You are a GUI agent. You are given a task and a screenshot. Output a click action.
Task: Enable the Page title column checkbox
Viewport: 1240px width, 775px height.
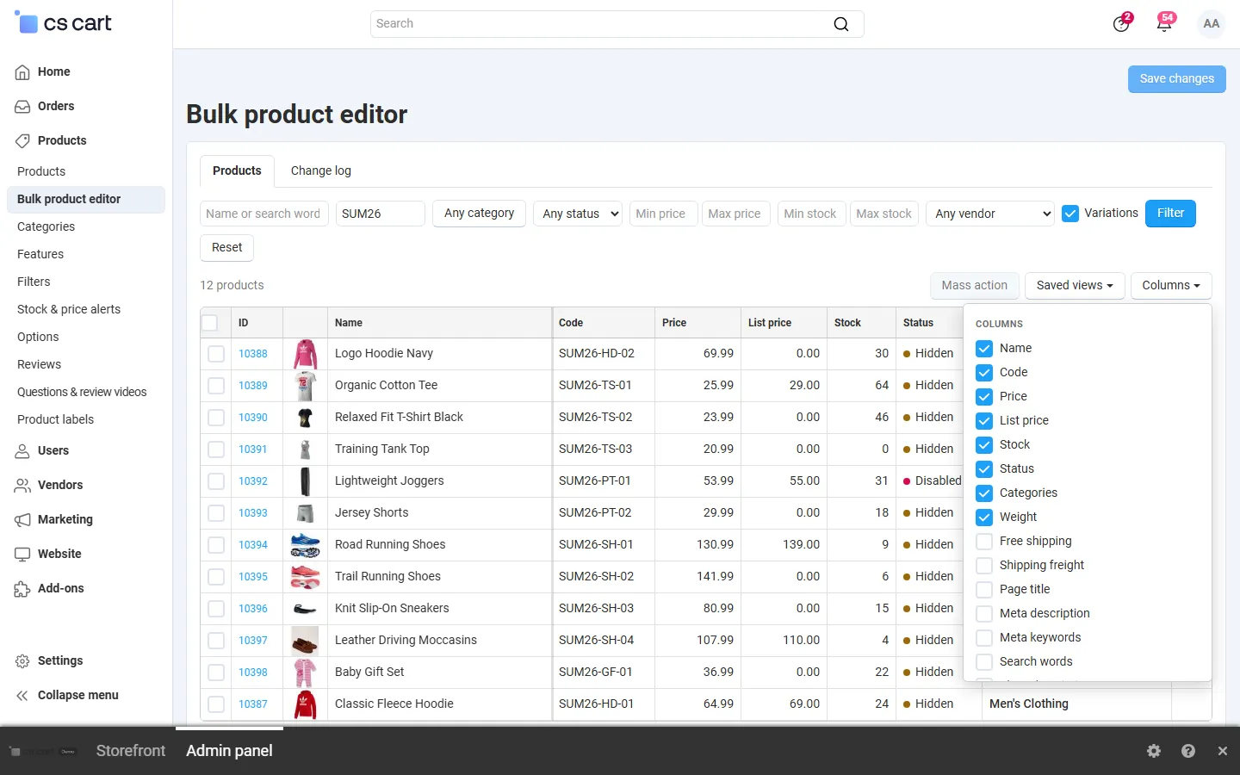point(984,590)
